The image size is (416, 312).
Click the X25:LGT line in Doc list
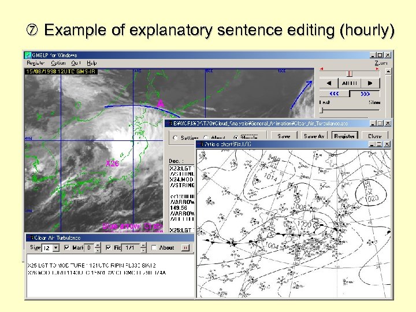182,230
